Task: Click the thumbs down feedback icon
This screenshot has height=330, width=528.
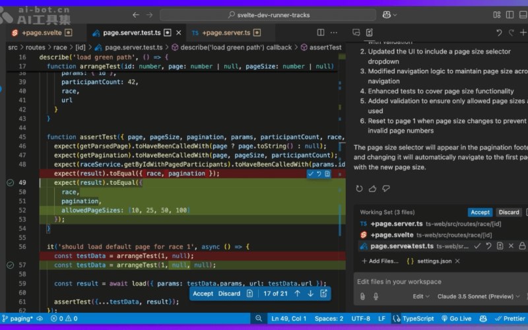Action: pos(386,189)
